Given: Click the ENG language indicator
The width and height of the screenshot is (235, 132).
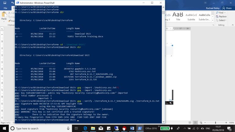Looking at the screenshot, I should (x=208, y=128).
